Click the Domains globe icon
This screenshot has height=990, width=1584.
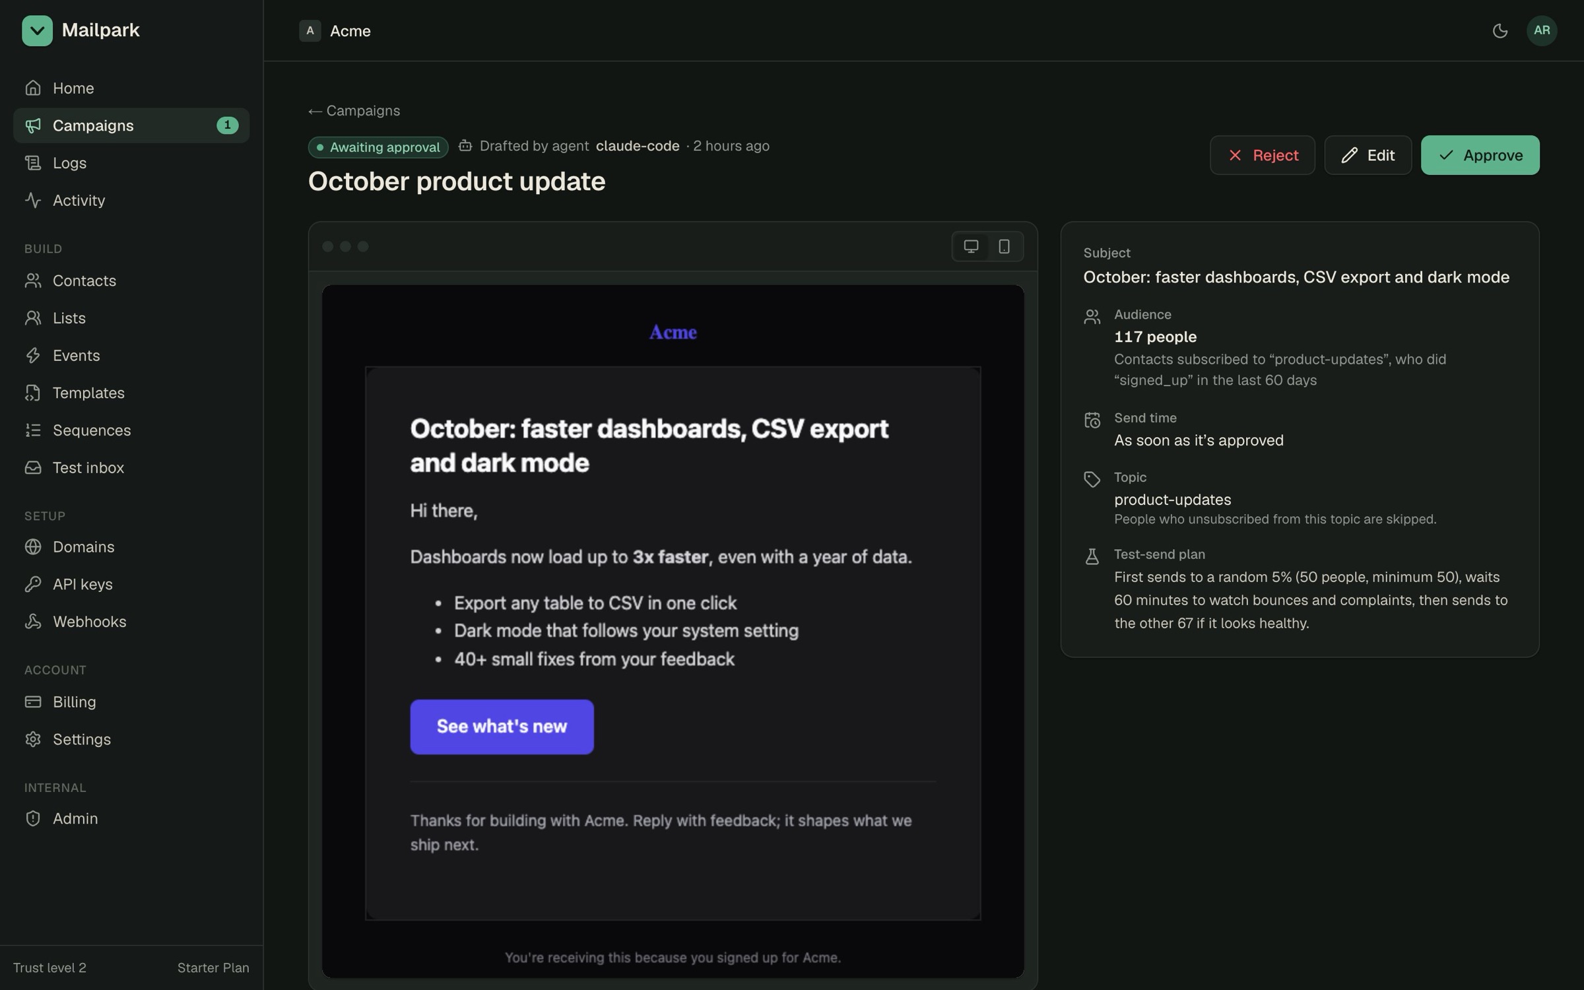[33, 547]
